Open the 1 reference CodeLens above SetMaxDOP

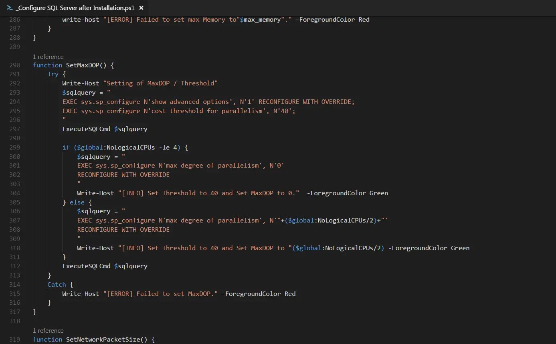click(47, 57)
